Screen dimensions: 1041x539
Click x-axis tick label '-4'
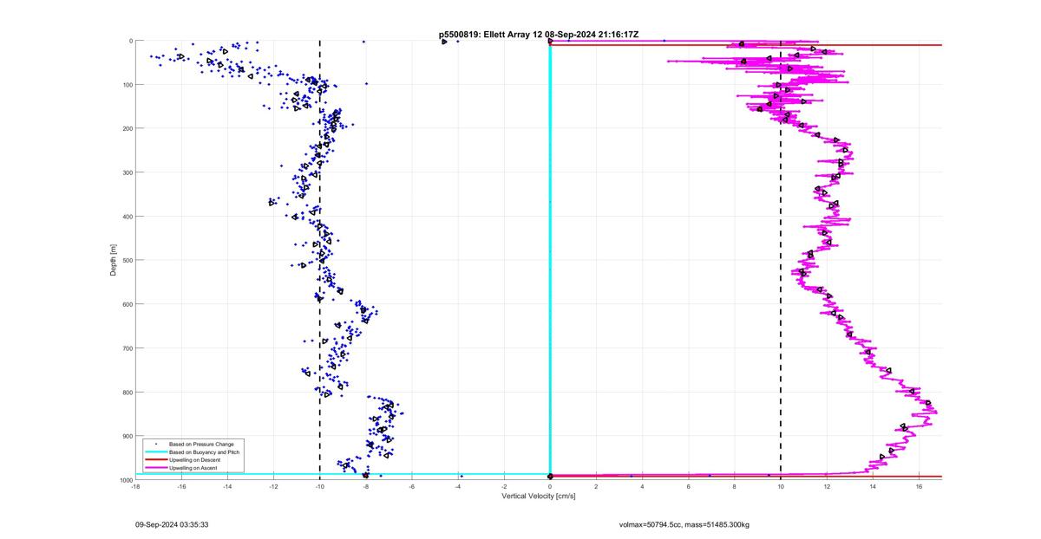click(457, 487)
